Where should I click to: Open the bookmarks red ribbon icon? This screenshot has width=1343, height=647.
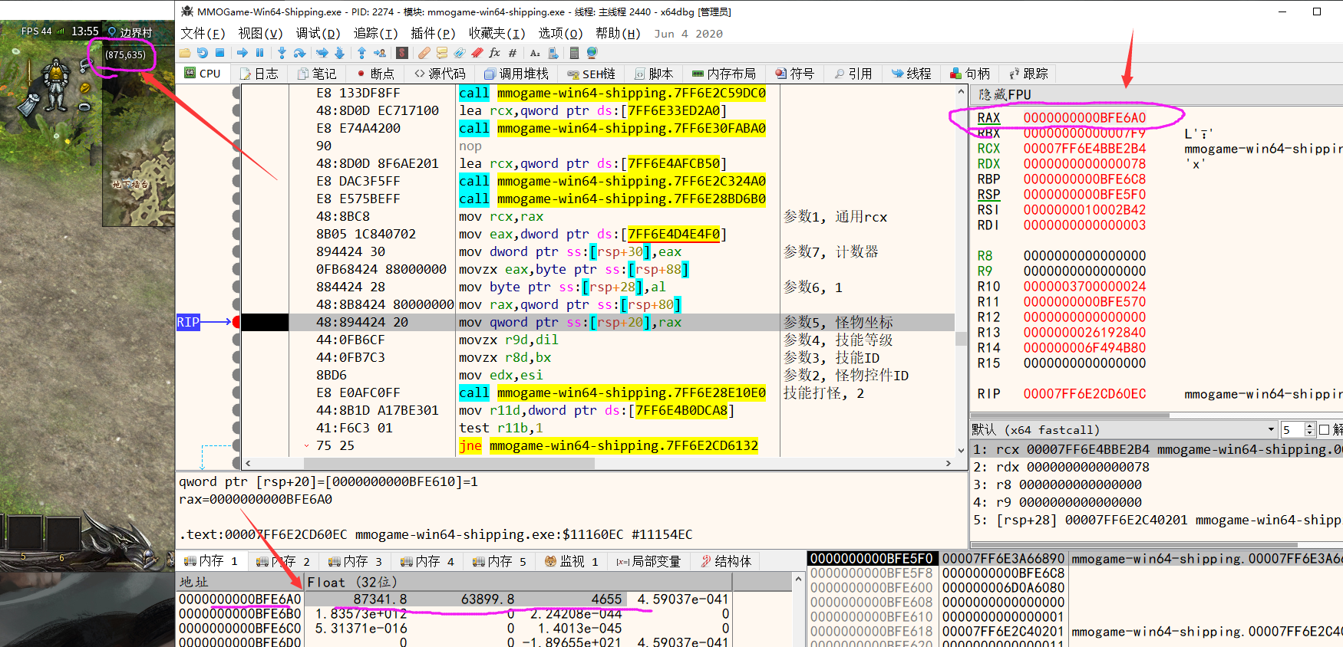[477, 53]
